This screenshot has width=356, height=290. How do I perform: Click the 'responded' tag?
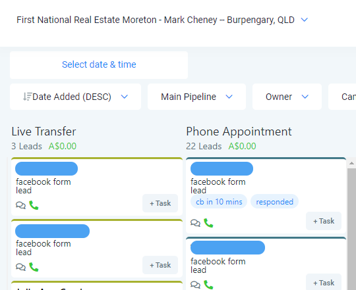274,201
